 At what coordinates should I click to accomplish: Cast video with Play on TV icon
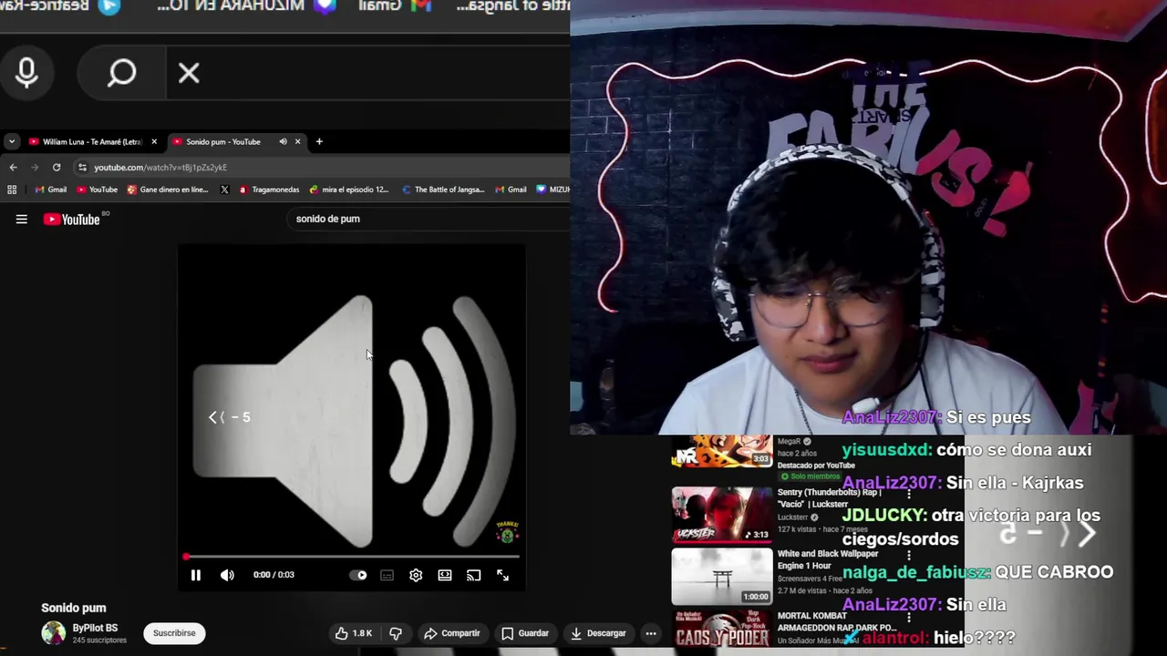click(x=473, y=575)
